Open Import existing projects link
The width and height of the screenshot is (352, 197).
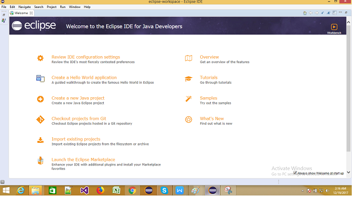point(76,139)
